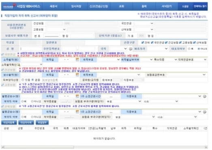The image size is (212, 150).
Task: Toggle the 산재보험 checkbox in 신청구분
Action: point(194,43)
